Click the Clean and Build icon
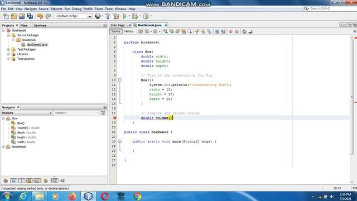The image size is (357, 201). tap(116, 16)
